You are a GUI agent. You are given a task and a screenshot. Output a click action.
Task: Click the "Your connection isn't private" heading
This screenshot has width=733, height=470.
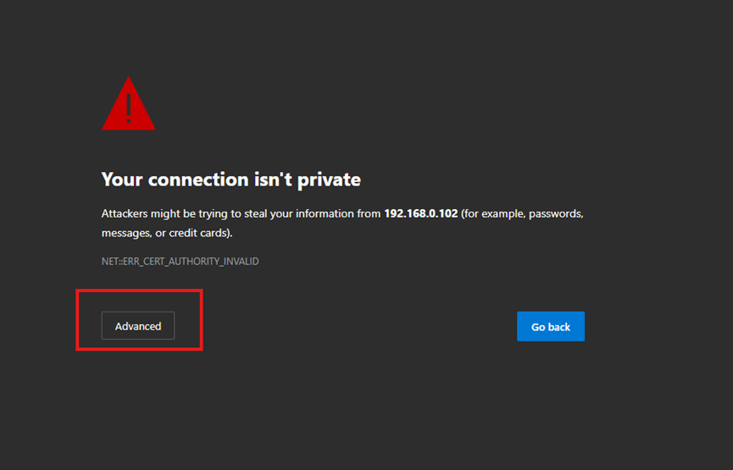pos(230,180)
